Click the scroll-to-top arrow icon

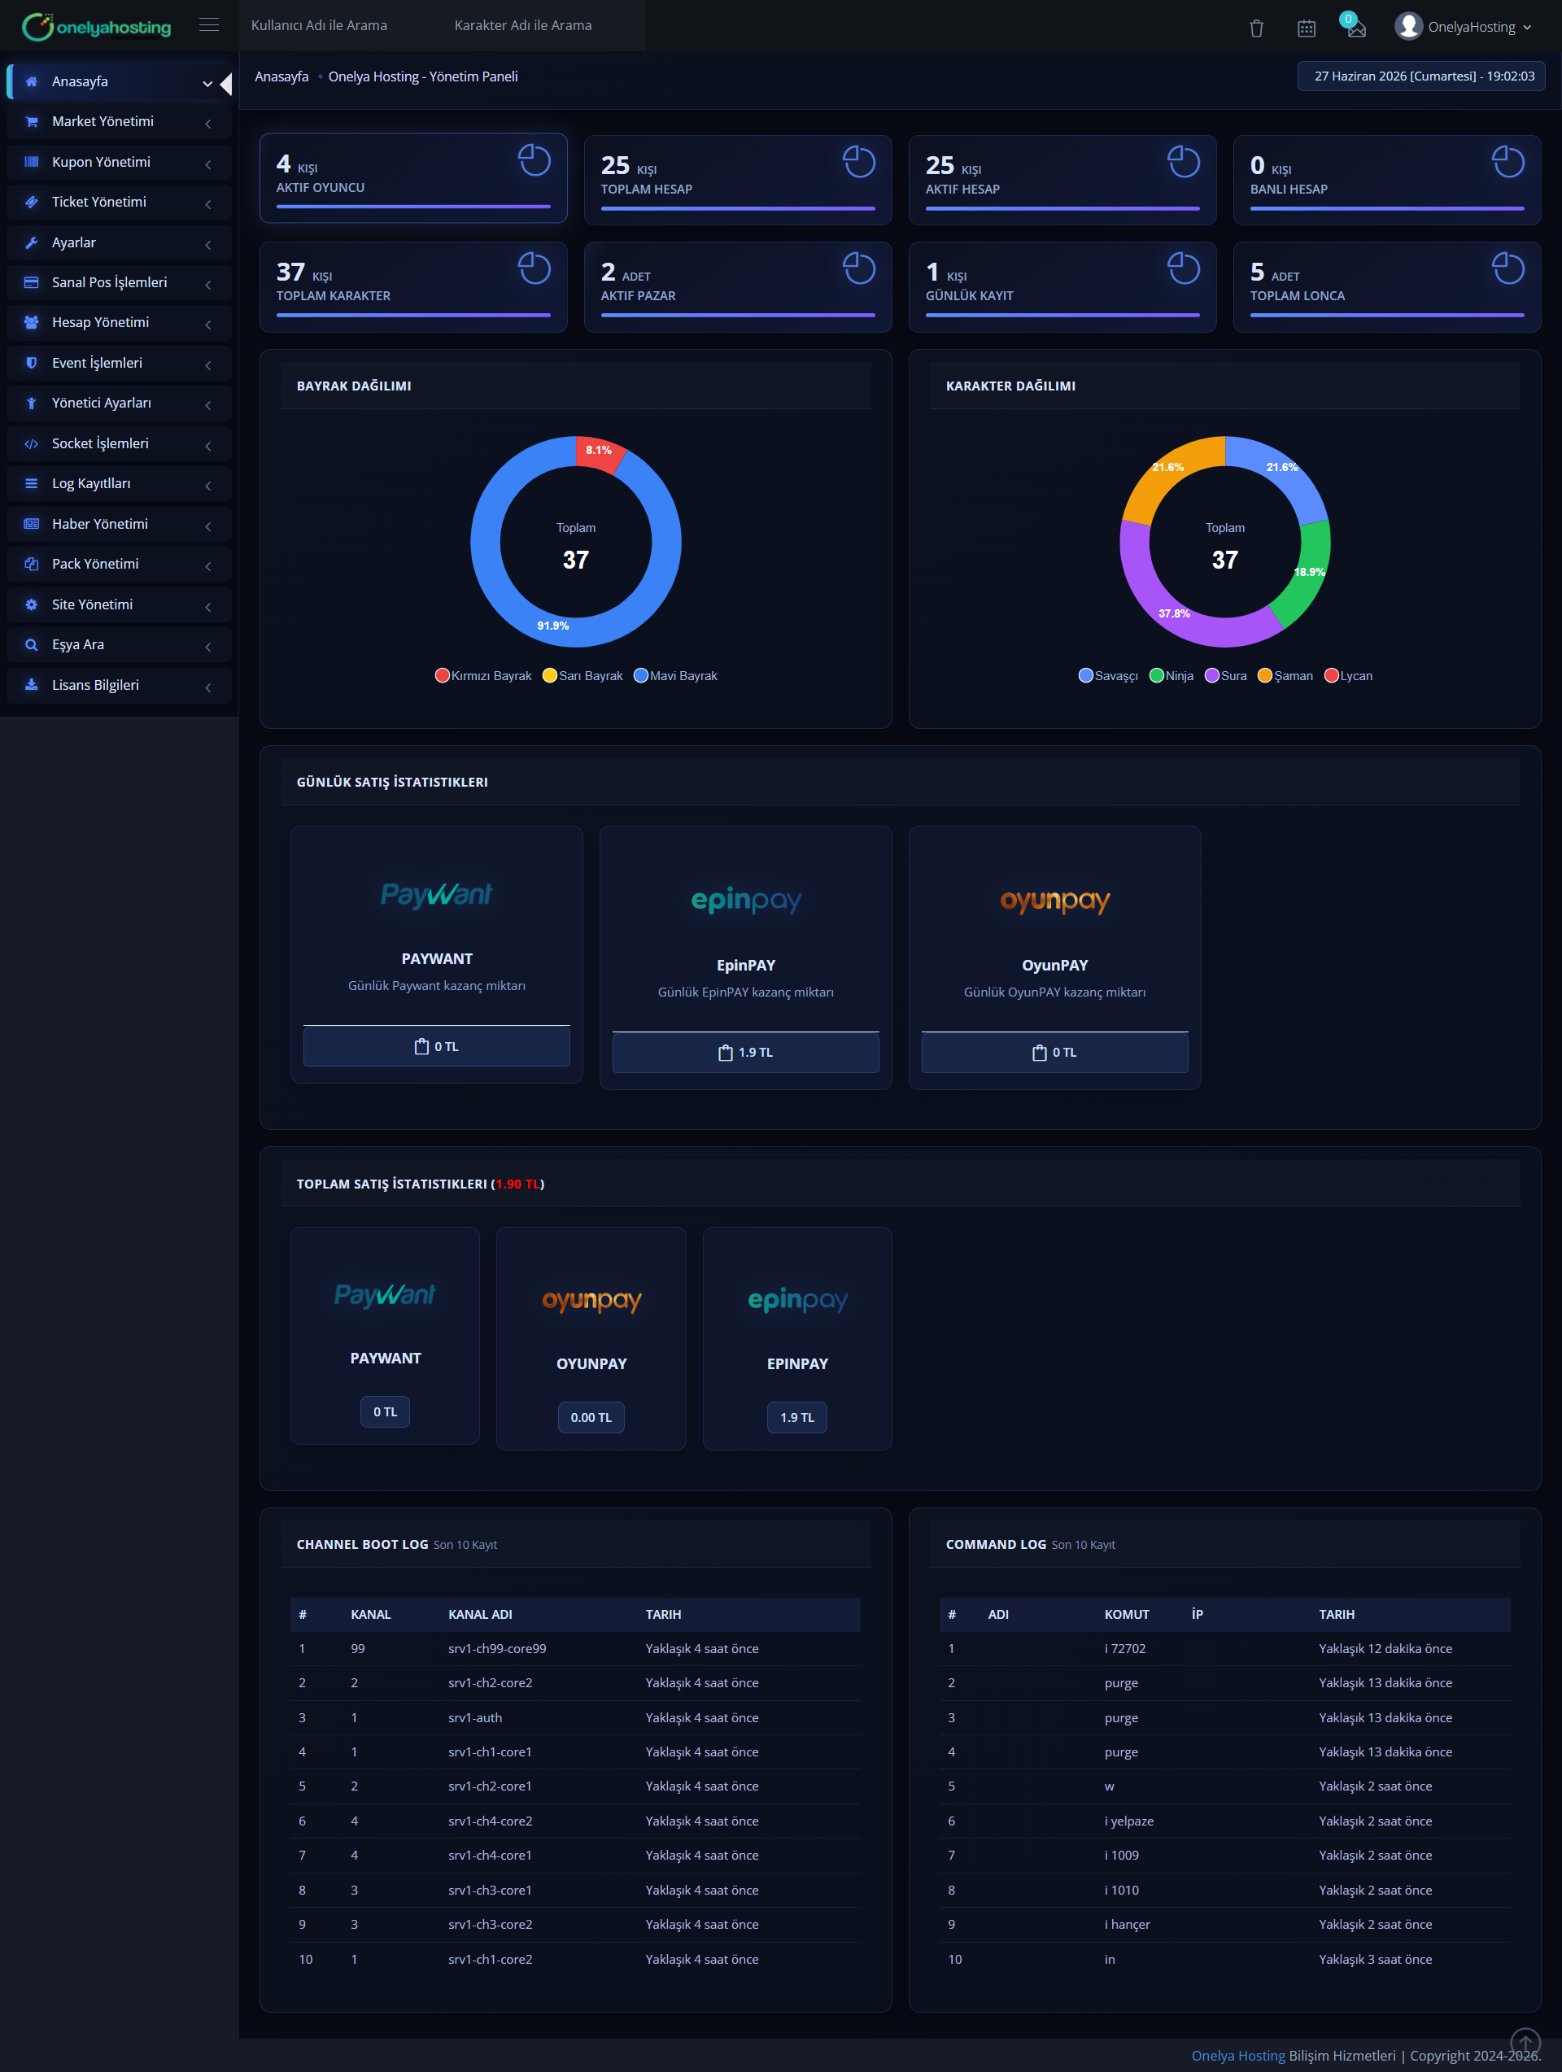[x=1525, y=2043]
